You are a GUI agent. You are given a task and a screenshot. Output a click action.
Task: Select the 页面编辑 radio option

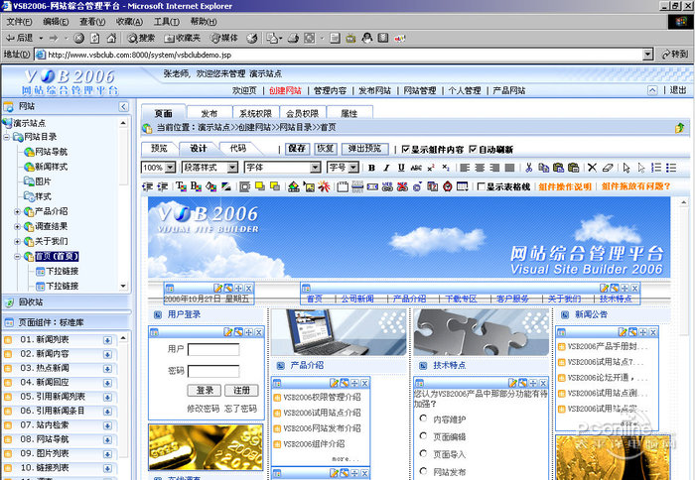coord(423,435)
